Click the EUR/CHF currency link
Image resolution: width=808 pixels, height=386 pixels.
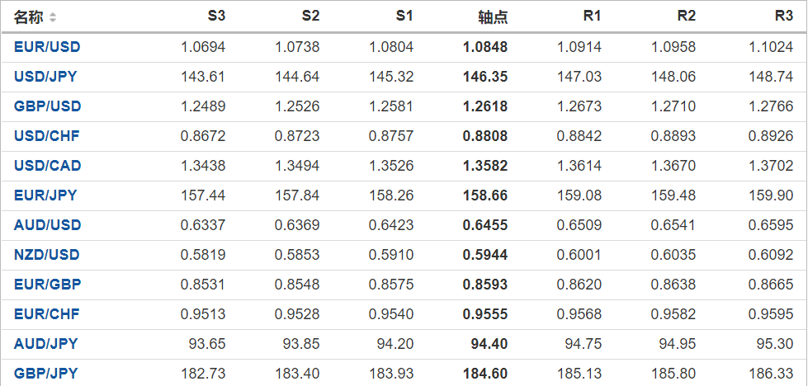[46, 314]
